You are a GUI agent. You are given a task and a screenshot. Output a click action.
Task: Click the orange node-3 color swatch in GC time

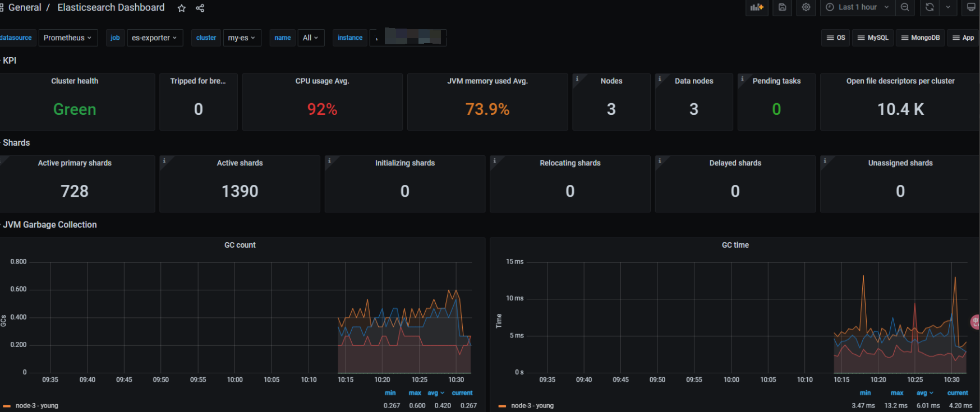click(x=502, y=406)
